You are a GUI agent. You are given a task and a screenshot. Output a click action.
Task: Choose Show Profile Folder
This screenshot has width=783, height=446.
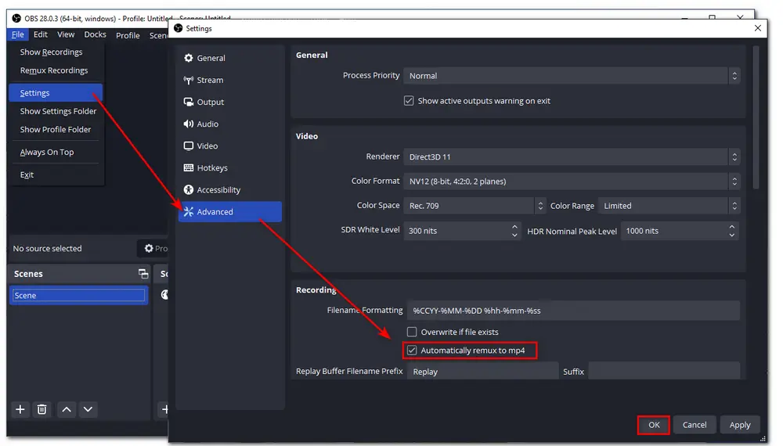click(x=56, y=129)
